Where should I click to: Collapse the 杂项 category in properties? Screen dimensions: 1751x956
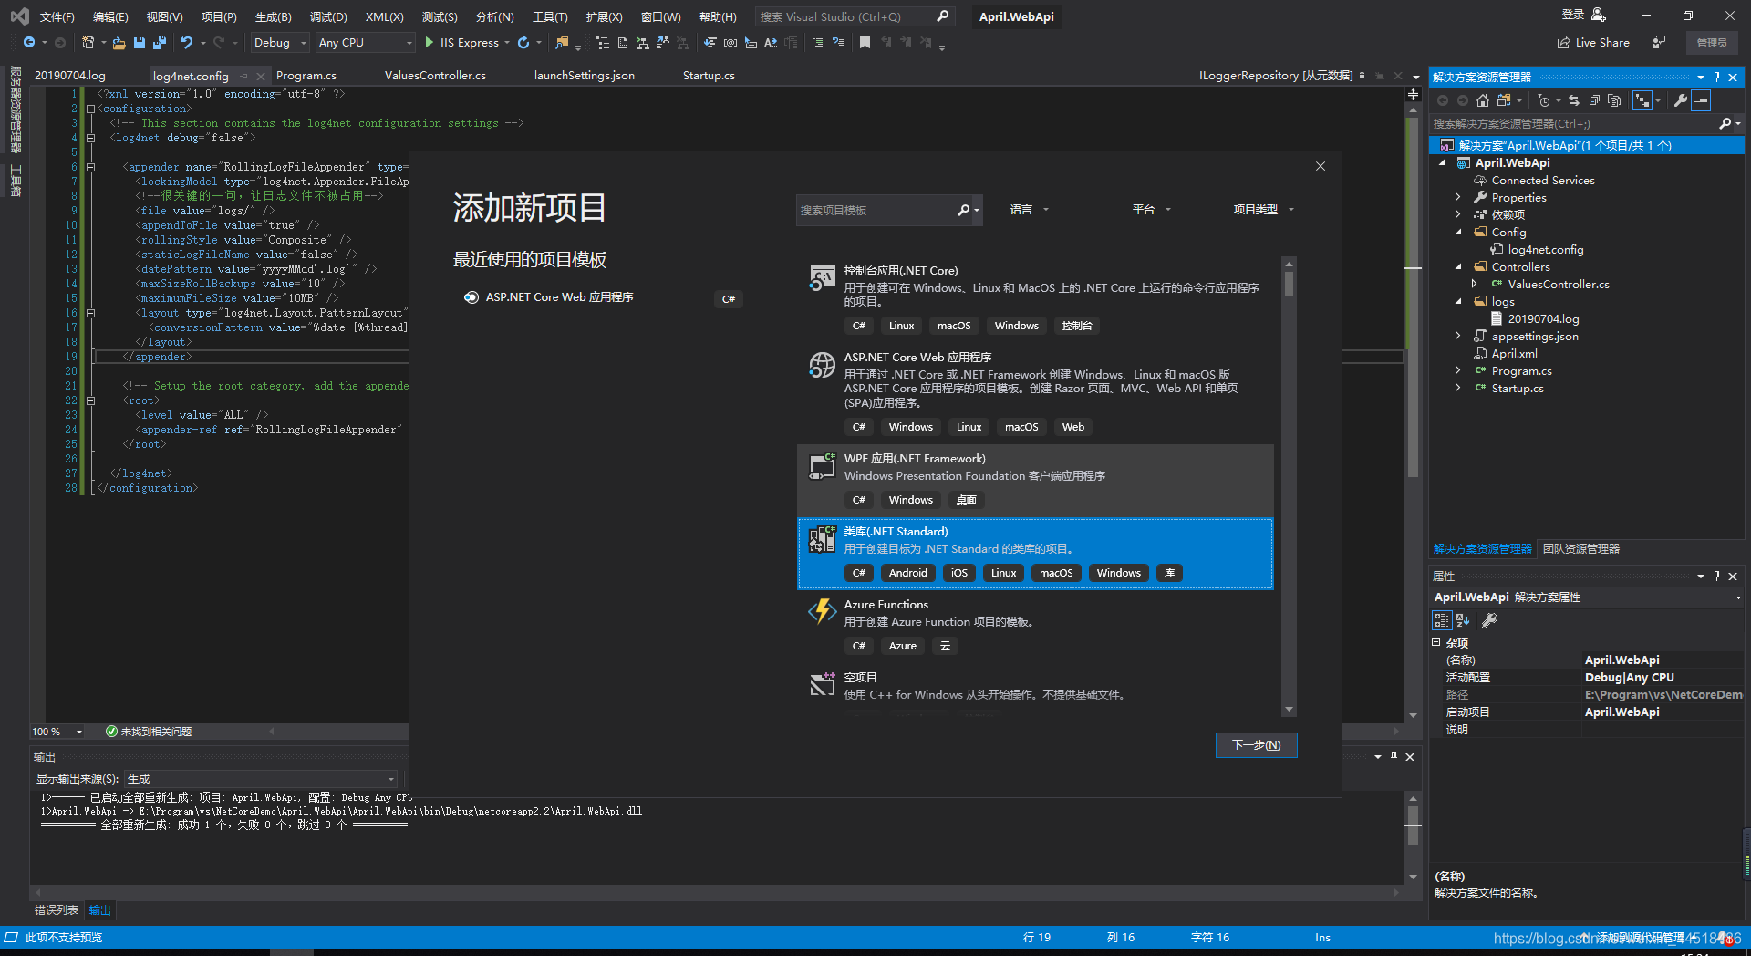[x=1436, y=642]
